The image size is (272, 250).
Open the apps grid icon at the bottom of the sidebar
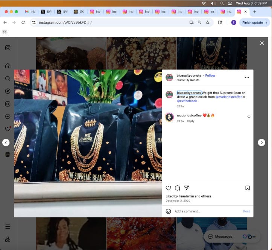coord(8,239)
